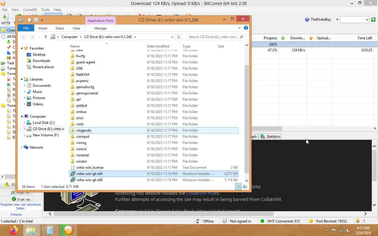This screenshot has width=378, height=236.
Task: Click the DHT Connected green status indicator
Action: tap(262, 221)
